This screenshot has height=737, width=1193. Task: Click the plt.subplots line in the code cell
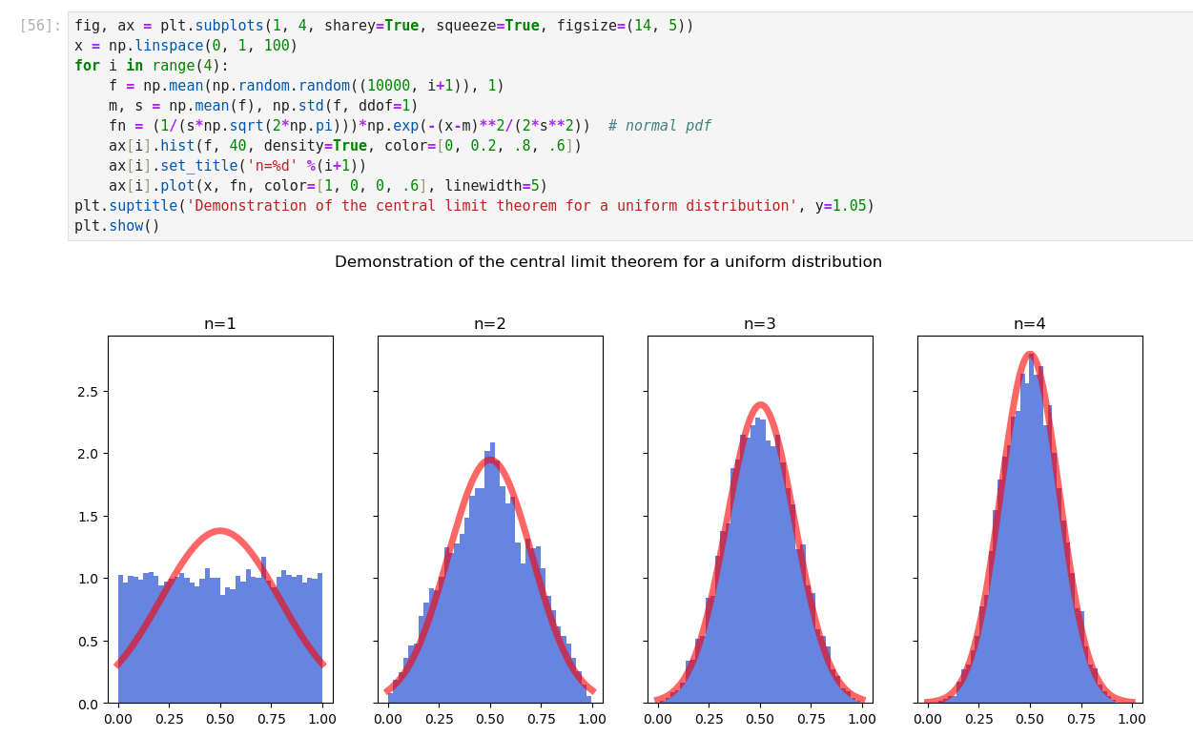click(x=383, y=26)
